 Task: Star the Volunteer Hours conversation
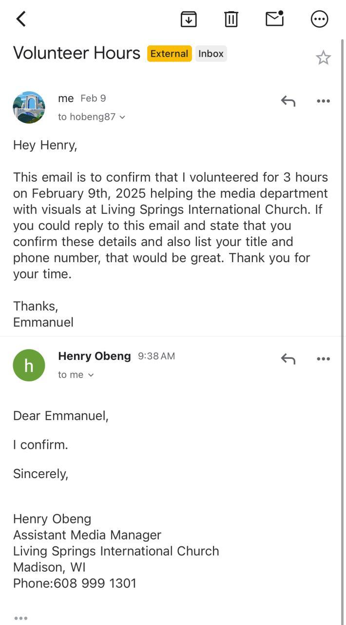tap(323, 58)
